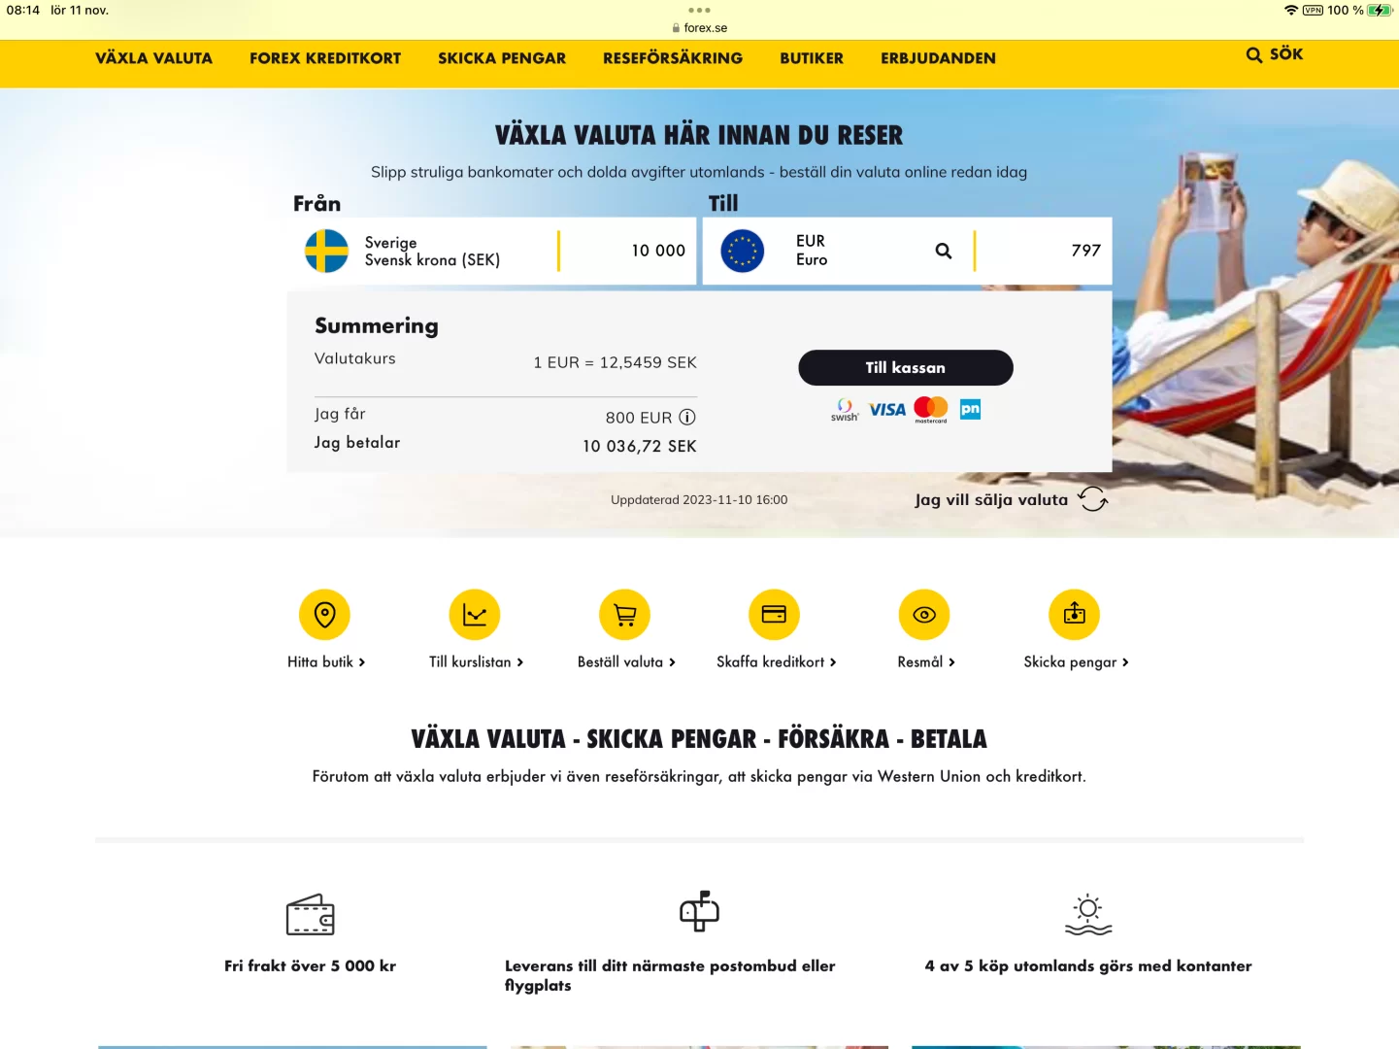Change the EUR Euro target currency selector

(x=825, y=251)
